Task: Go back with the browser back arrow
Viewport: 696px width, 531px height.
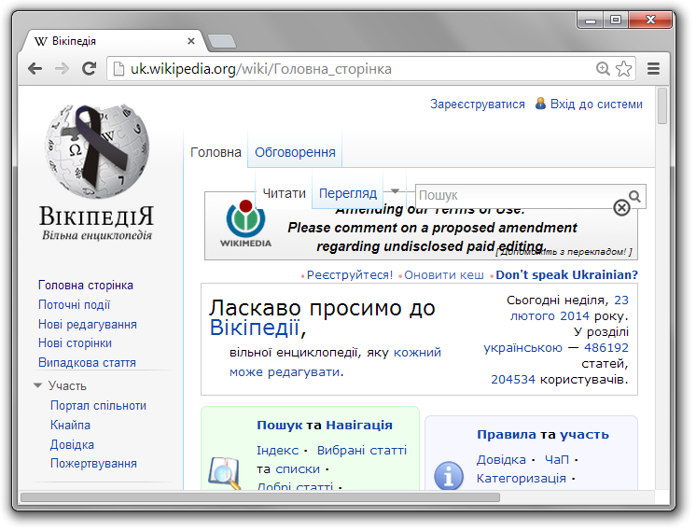Action: coord(35,69)
